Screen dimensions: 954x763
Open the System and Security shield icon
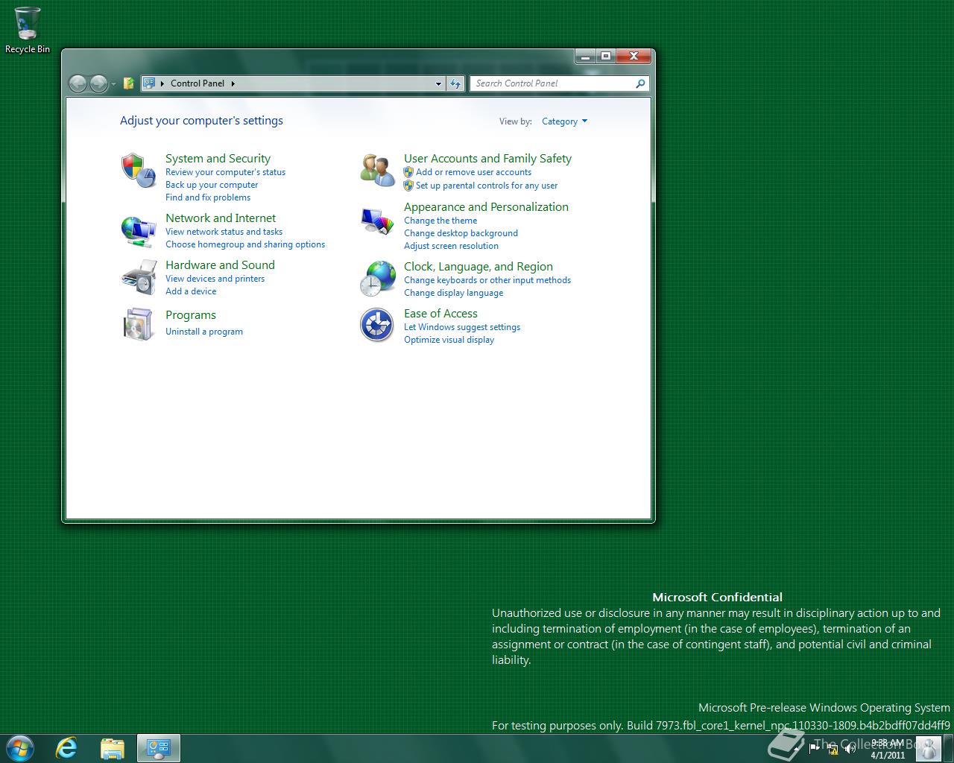pos(138,170)
